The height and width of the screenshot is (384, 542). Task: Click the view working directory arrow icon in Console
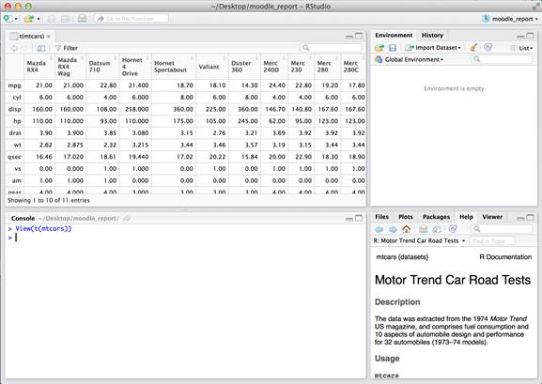tap(127, 219)
